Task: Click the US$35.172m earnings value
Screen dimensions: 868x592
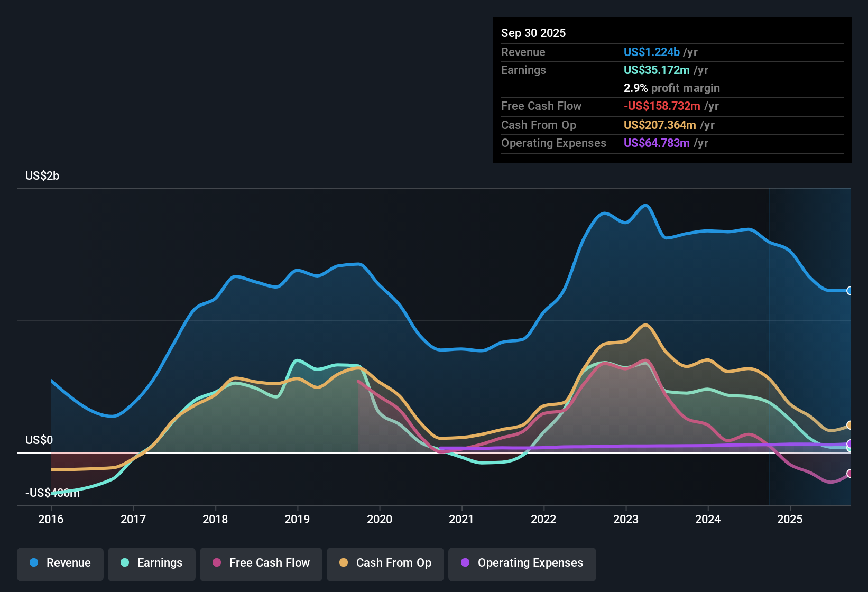Action: click(657, 70)
